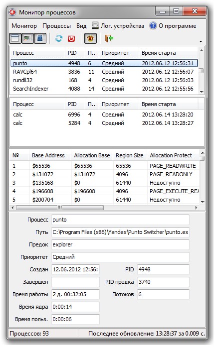Click the PID предка field showing 3740
The image size is (215, 348).
pyautogui.click(x=163, y=282)
